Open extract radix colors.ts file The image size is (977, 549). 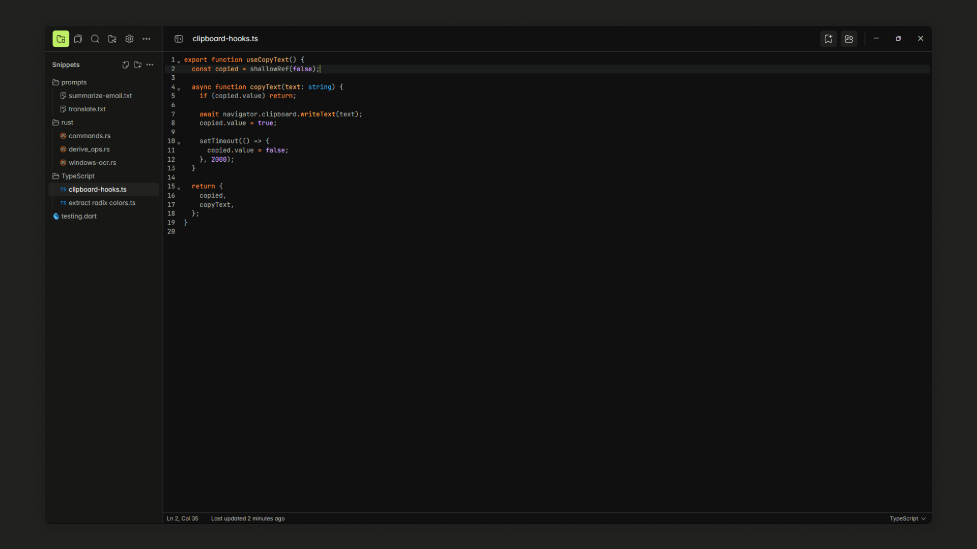pyautogui.click(x=102, y=203)
